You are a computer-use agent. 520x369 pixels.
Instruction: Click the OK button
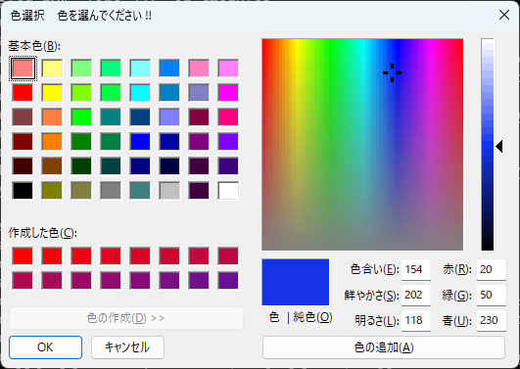coord(45,347)
